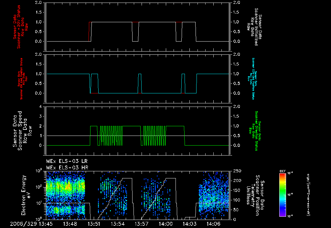Click the bright red-yellow spectrogram region near 13:48

coord(68,187)
